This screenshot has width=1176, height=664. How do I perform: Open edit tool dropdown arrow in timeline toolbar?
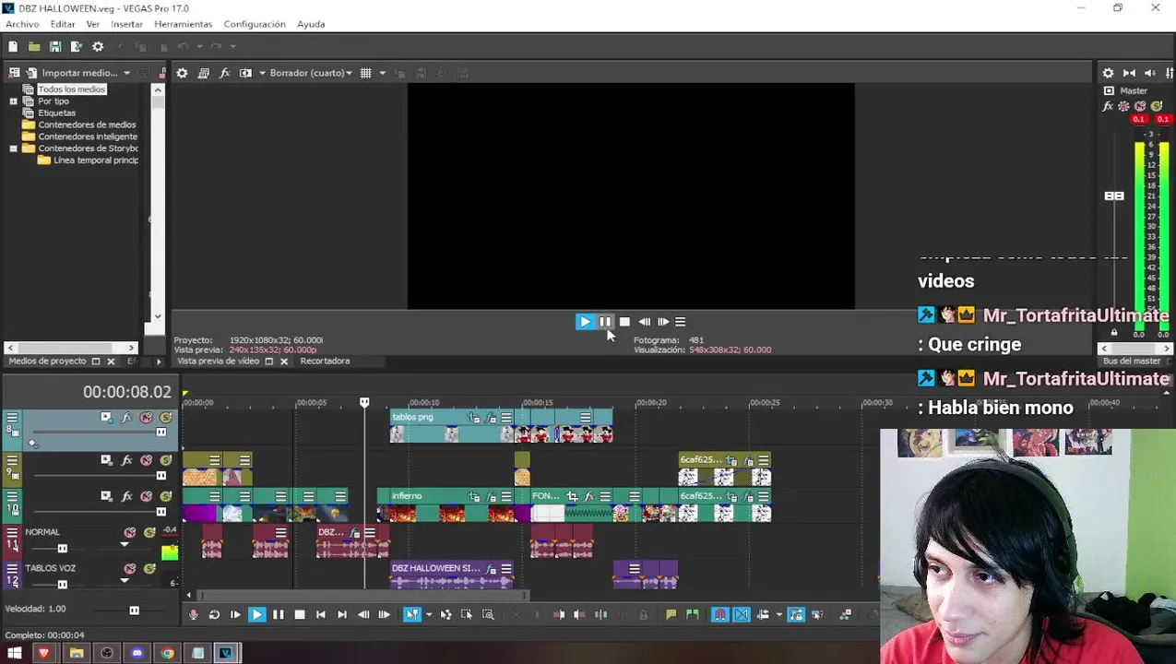[428, 615]
